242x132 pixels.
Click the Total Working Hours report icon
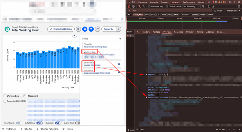[x=7, y=29]
